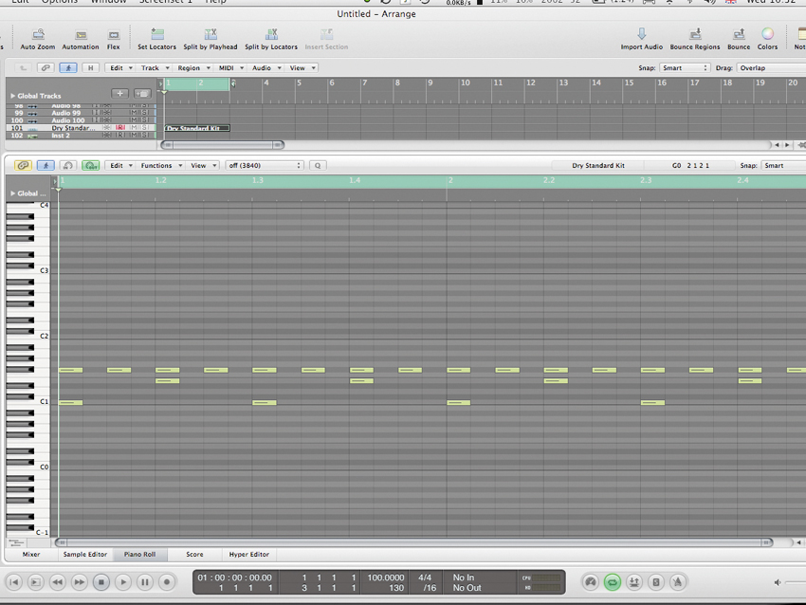Open Piano Roll Edit menu
This screenshot has height=605, width=806.
click(x=121, y=166)
